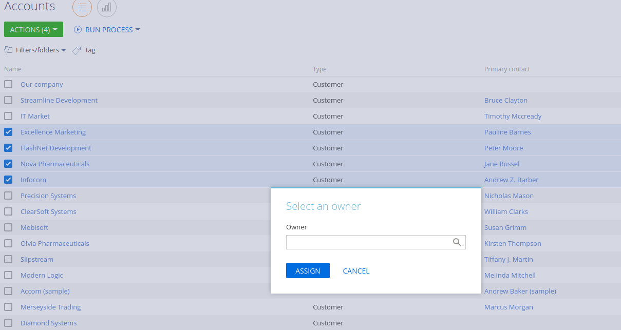Uncheck the Excellence Marketing checkbox

click(x=8, y=132)
